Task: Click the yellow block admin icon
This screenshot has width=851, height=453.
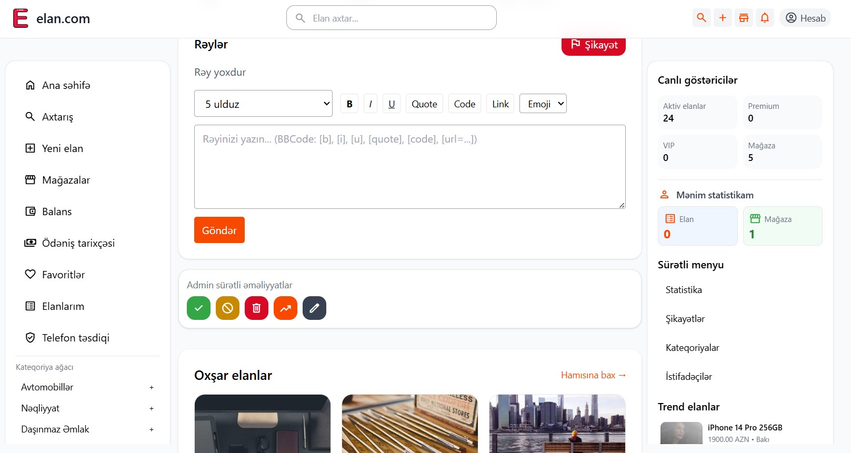Action: click(x=227, y=308)
